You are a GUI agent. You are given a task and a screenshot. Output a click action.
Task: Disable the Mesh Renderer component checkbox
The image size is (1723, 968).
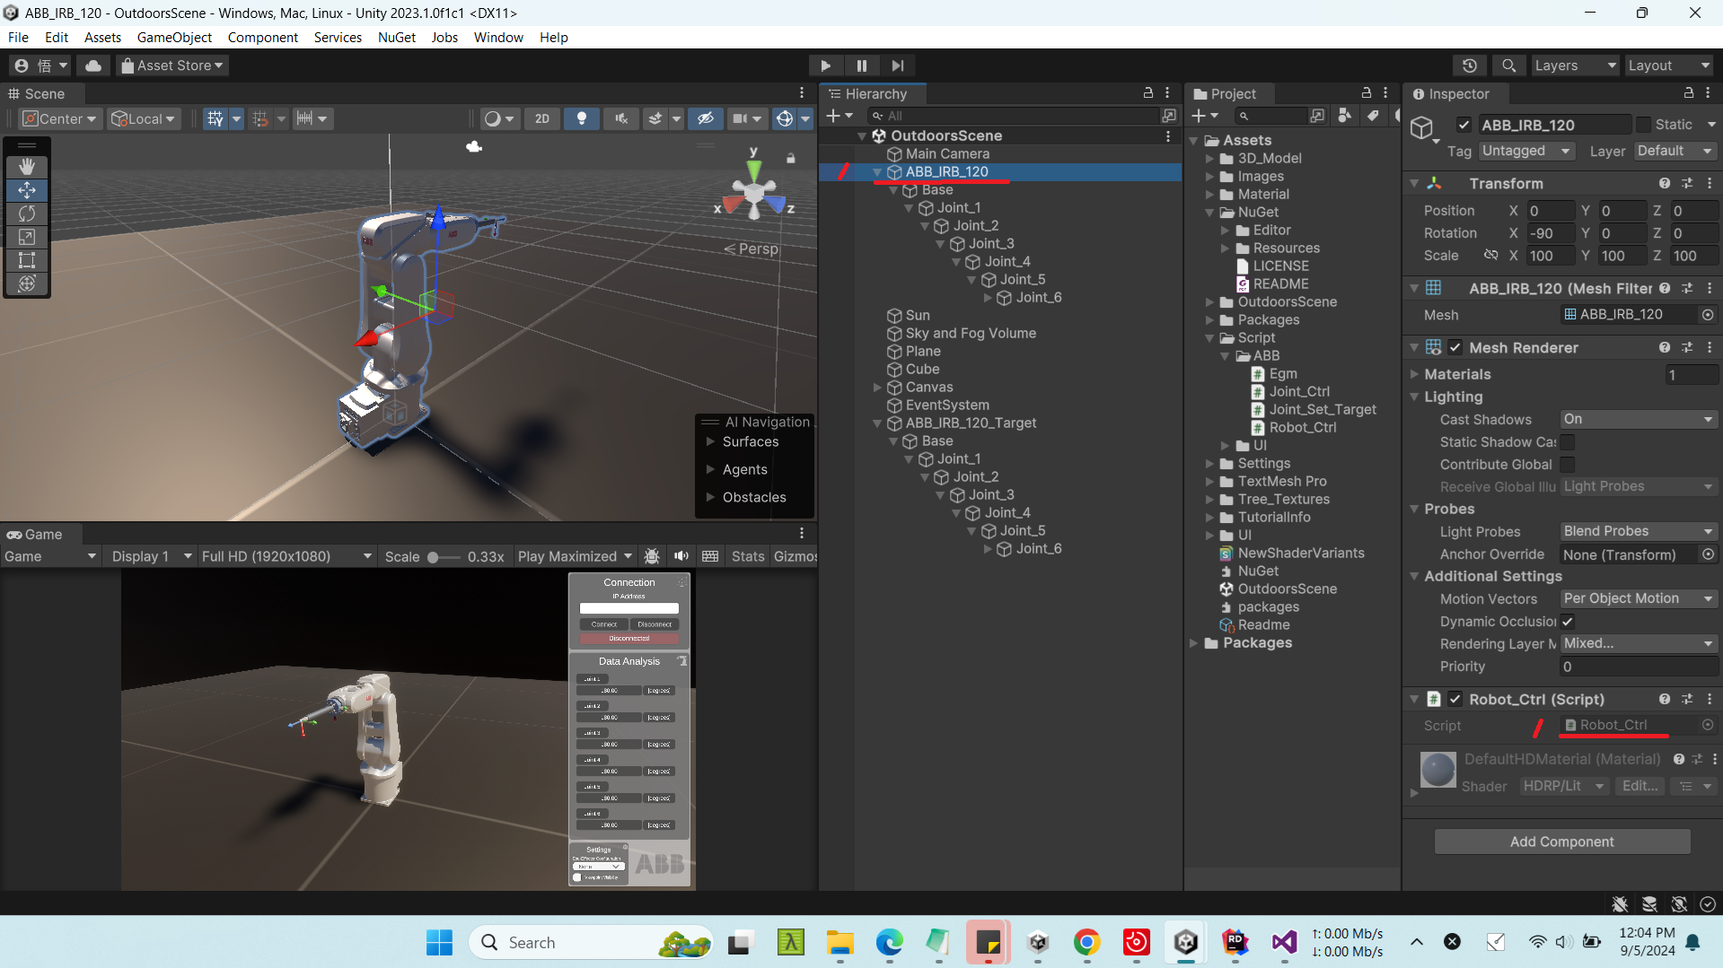(1455, 347)
